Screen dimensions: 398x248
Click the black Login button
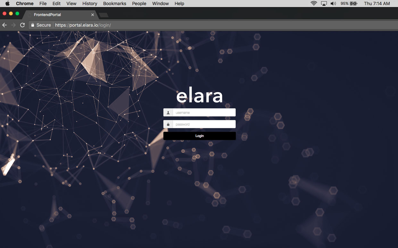pyautogui.click(x=200, y=136)
